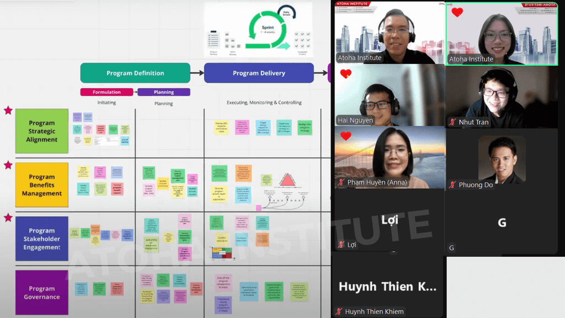Select Hai Nguyen's video tile
565x318 pixels.
coord(390,95)
